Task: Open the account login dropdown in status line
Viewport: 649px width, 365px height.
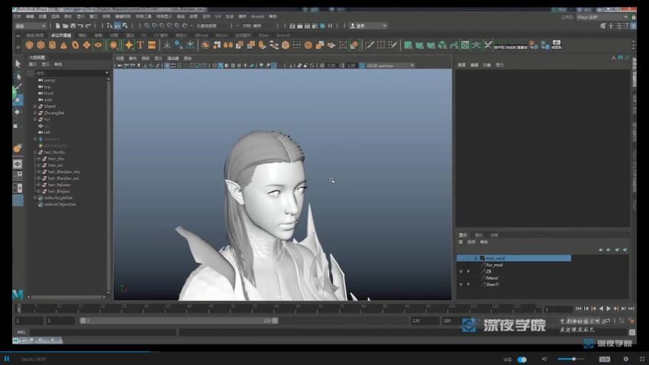Action: 368,26
